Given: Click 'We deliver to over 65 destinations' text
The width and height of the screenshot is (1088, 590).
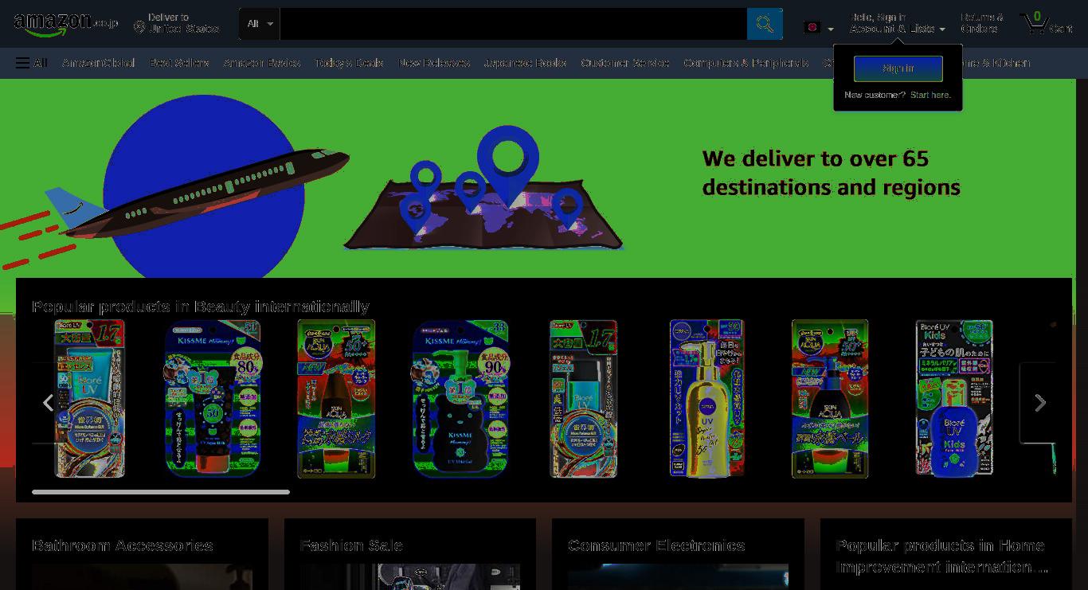Looking at the screenshot, I should pos(831,173).
